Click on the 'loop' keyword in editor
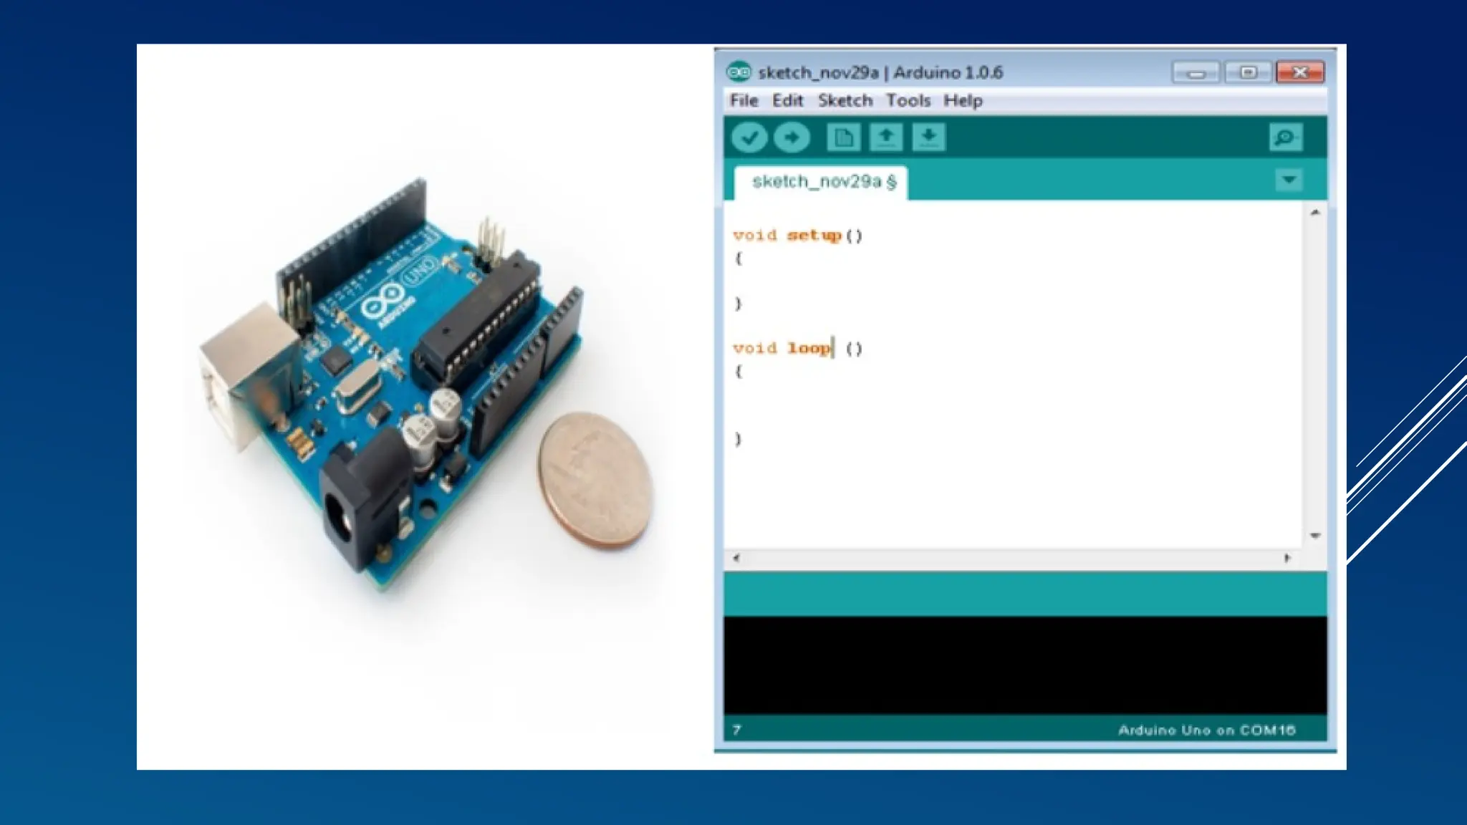Screen dimensions: 1467x825 point(809,348)
